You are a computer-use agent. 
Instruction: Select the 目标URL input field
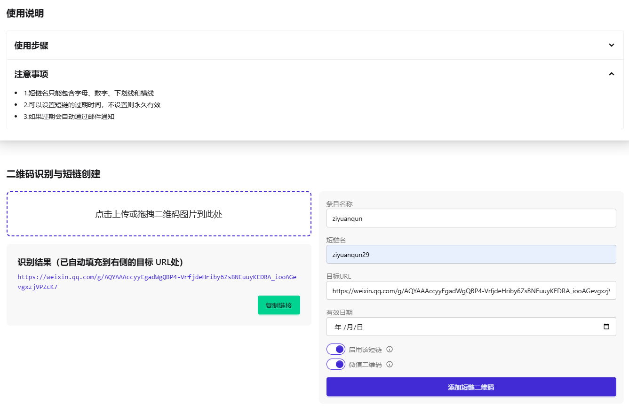[471, 290]
